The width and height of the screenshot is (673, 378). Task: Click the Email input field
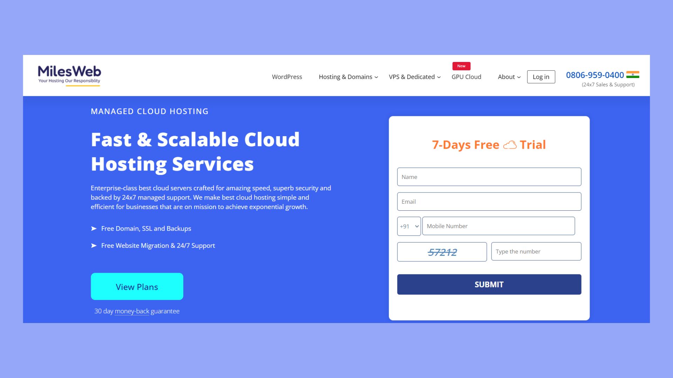[489, 201]
